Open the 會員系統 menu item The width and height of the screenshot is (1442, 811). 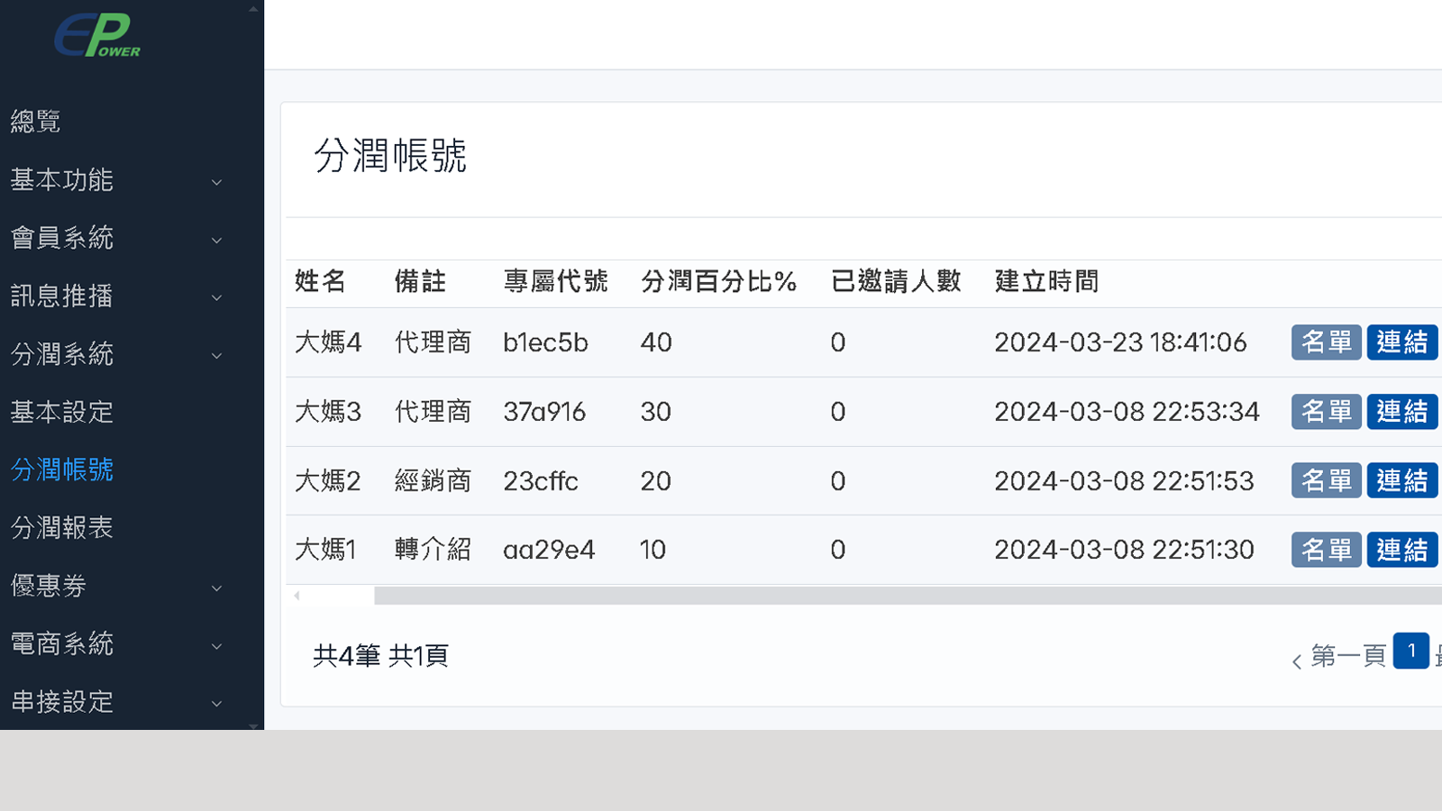(61, 238)
